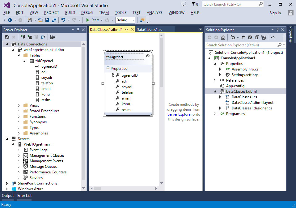
Task: Expand the Stored Procedures folder
Action: (x=19, y=111)
